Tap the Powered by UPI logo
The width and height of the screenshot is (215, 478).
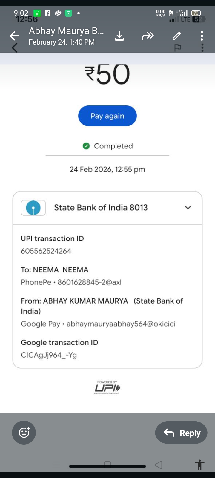click(x=107, y=387)
